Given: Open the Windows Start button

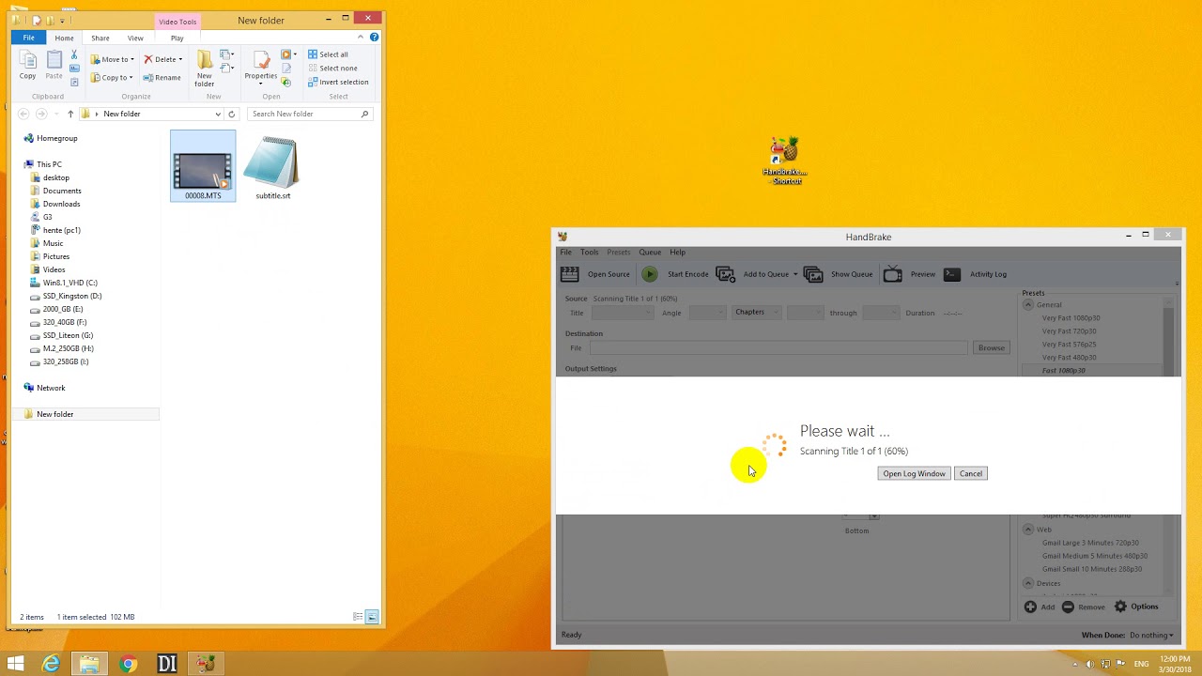Looking at the screenshot, I should 15,665.
